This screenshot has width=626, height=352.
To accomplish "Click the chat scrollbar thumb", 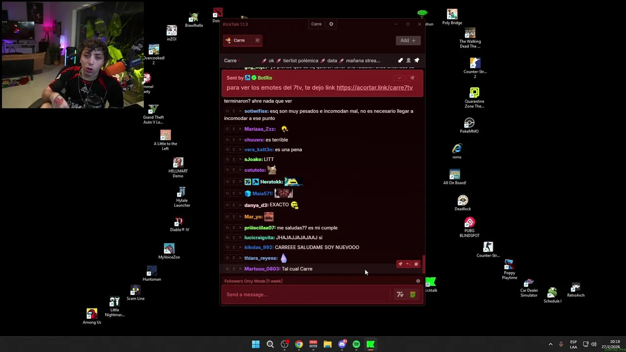I will 424,264.
